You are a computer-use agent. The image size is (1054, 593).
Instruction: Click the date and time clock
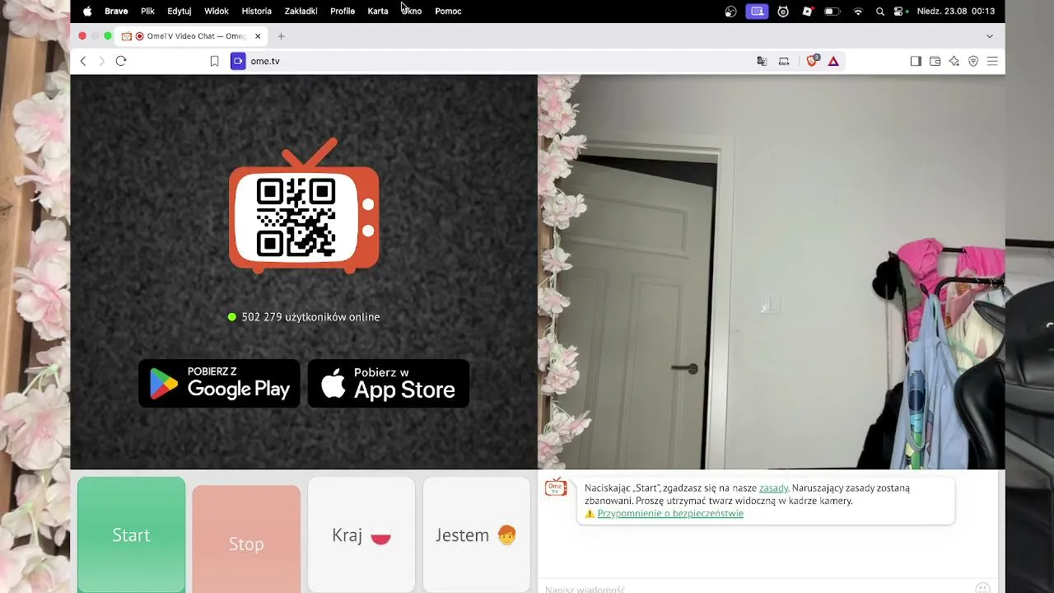[x=956, y=12]
